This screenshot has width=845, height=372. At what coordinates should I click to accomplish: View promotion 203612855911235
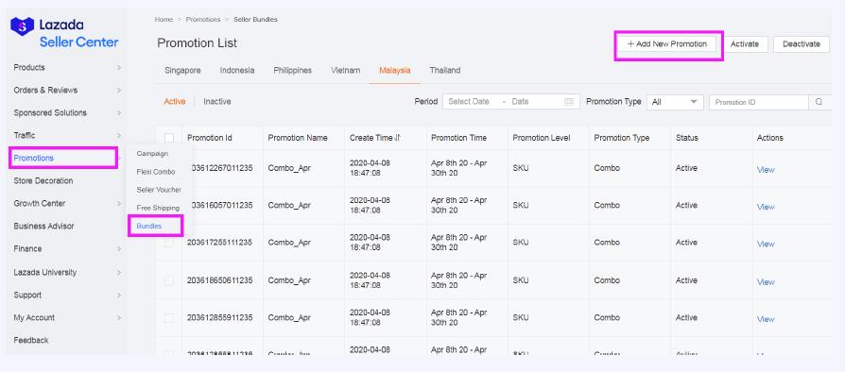coord(766,319)
